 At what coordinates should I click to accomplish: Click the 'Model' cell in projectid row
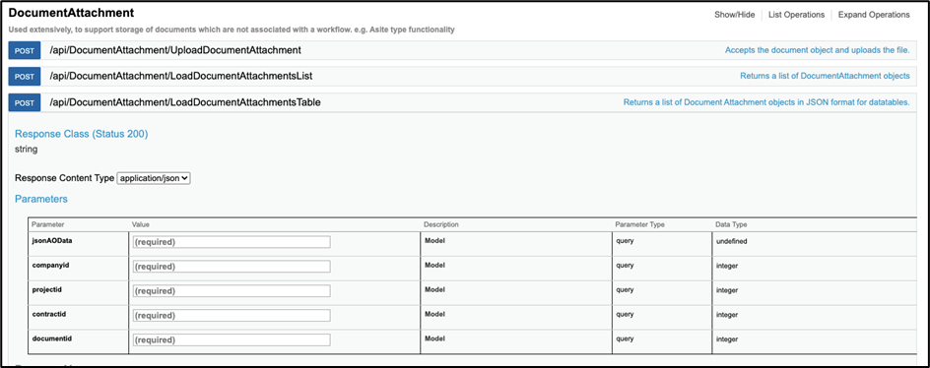click(435, 290)
